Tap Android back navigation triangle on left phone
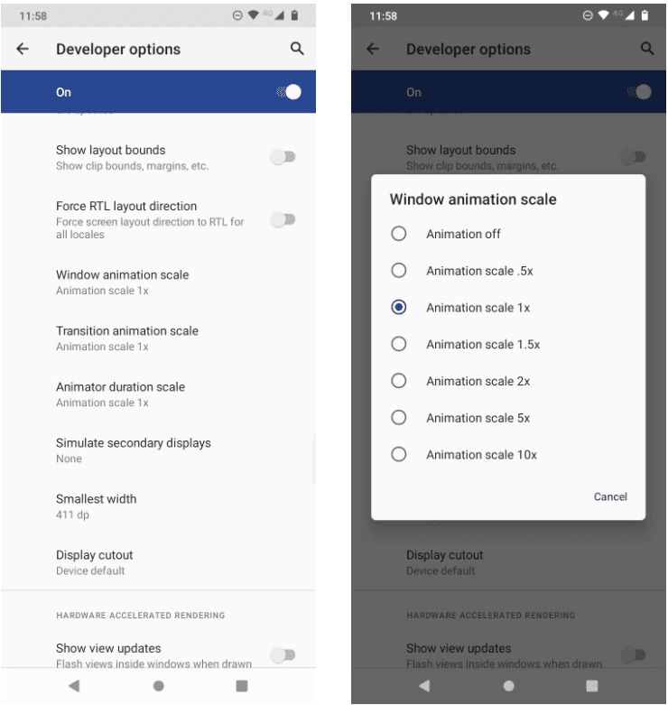Viewport: 668px width, 705px height. click(74, 686)
